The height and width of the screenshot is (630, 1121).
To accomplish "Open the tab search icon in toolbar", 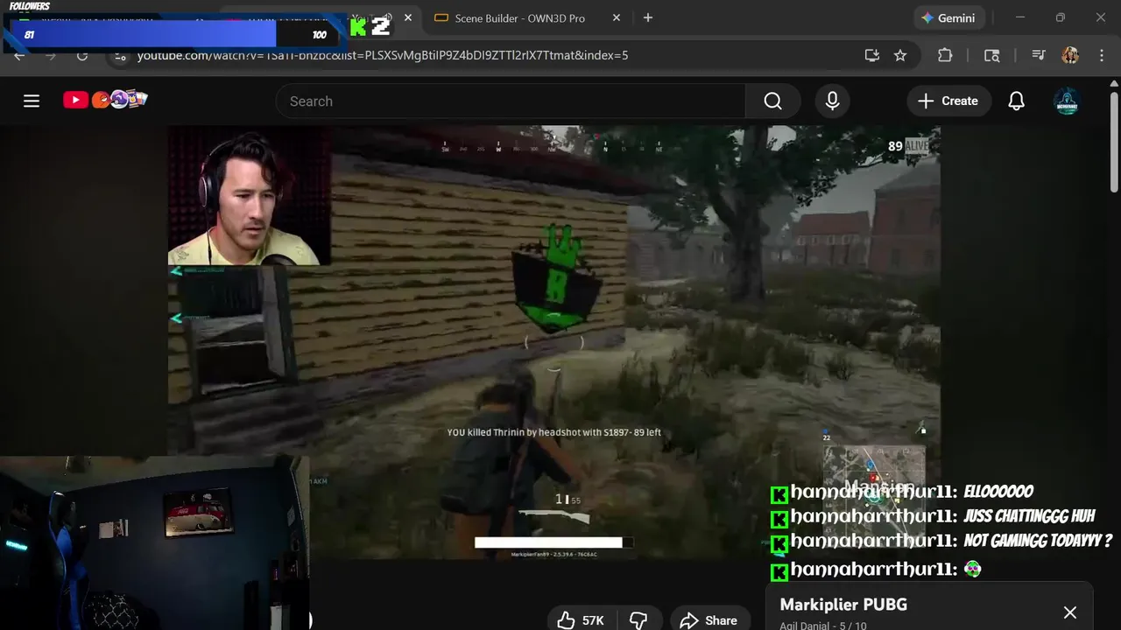I will coord(992,55).
